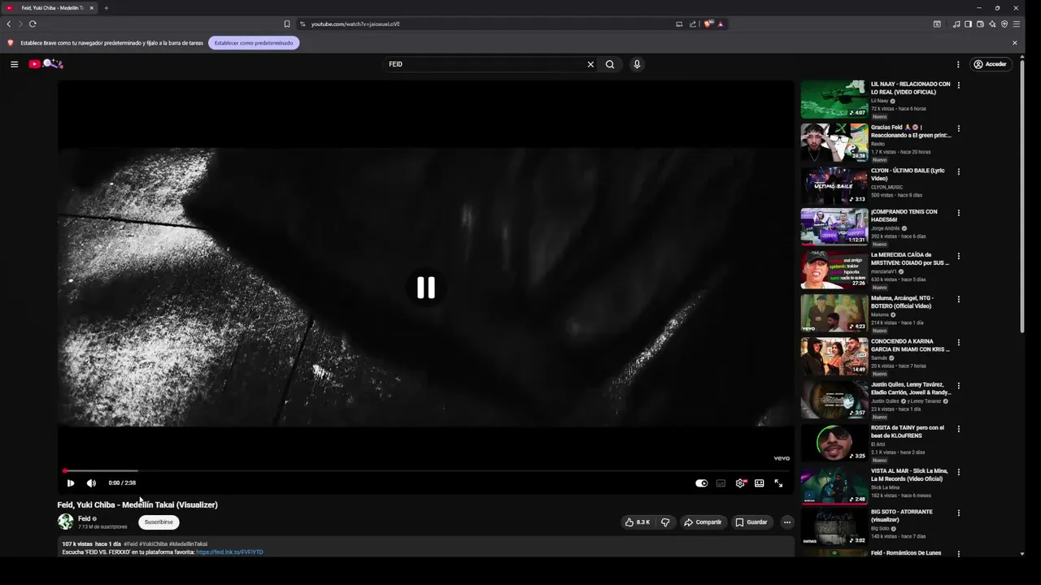Open Brave Wallet icon
1041x585 pixels.
click(980, 24)
